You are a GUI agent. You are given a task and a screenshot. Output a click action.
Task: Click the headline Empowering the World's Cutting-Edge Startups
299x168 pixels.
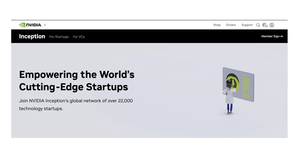(x=77, y=81)
